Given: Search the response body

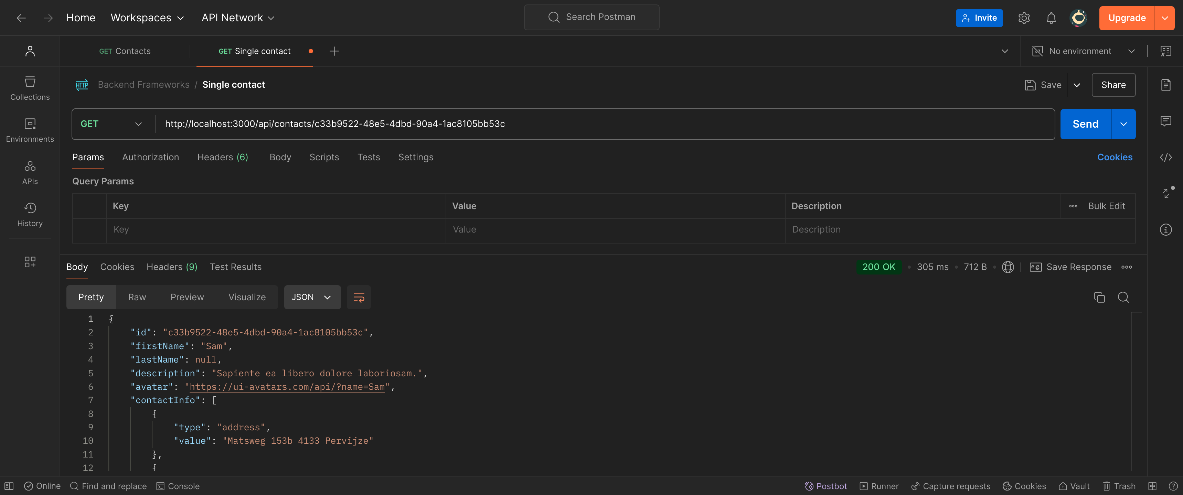Looking at the screenshot, I should tap(1123, 298).
